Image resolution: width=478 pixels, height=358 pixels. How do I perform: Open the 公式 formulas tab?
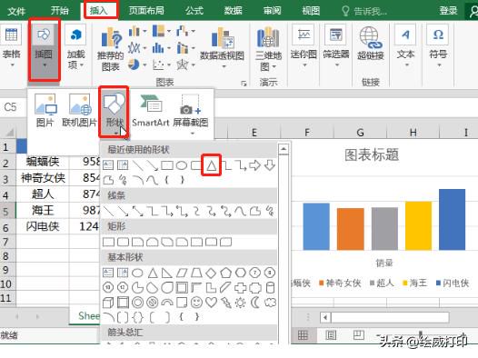click(194, 11)
